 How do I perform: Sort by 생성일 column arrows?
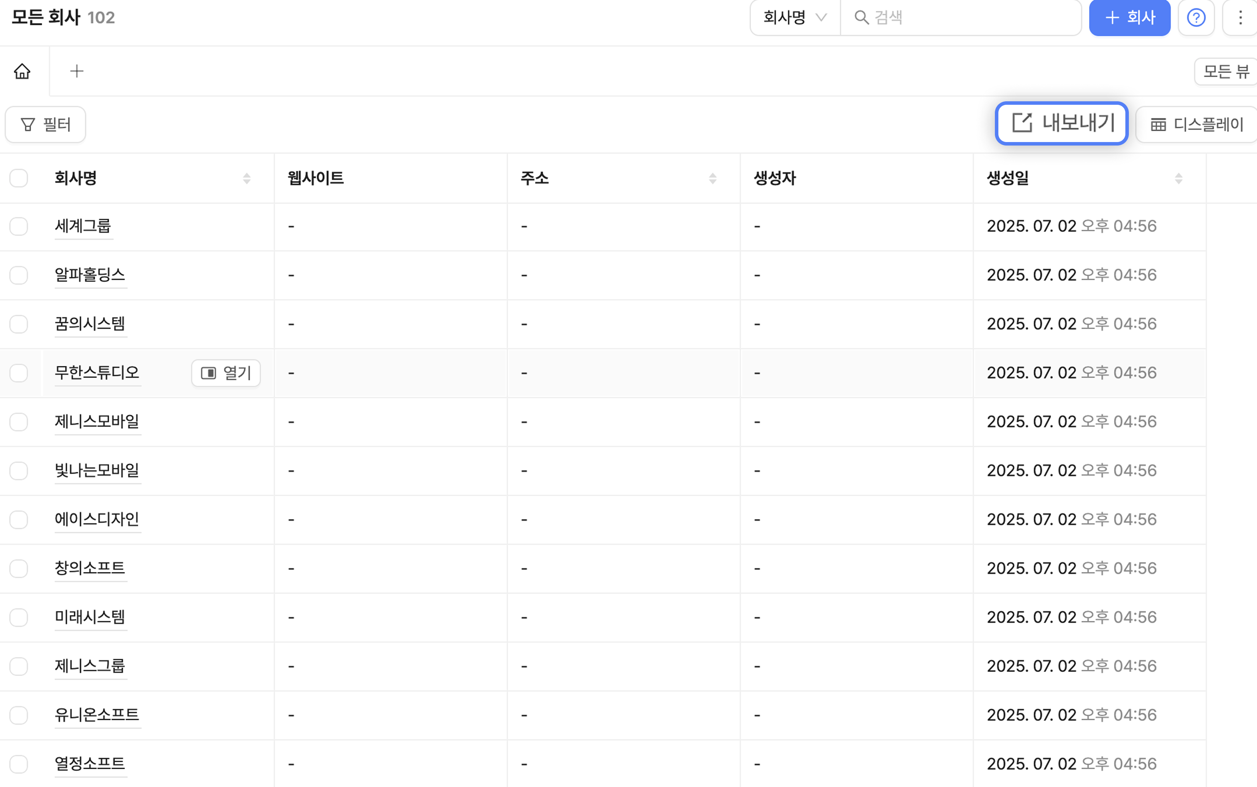[x=1179, y=179]
